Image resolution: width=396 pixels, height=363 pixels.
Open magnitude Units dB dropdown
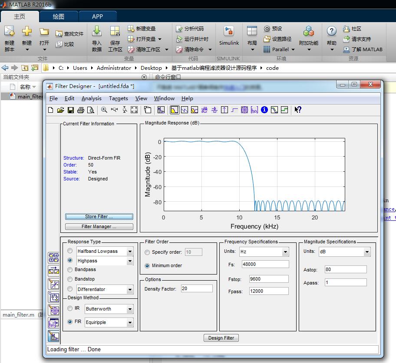point(367,252)
